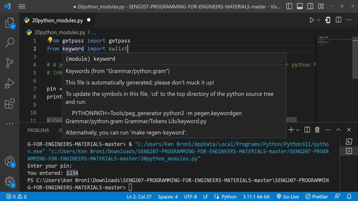Open feedback icon in status bar
The width and height of the screenshot is (358, 201).
(337, 197)
